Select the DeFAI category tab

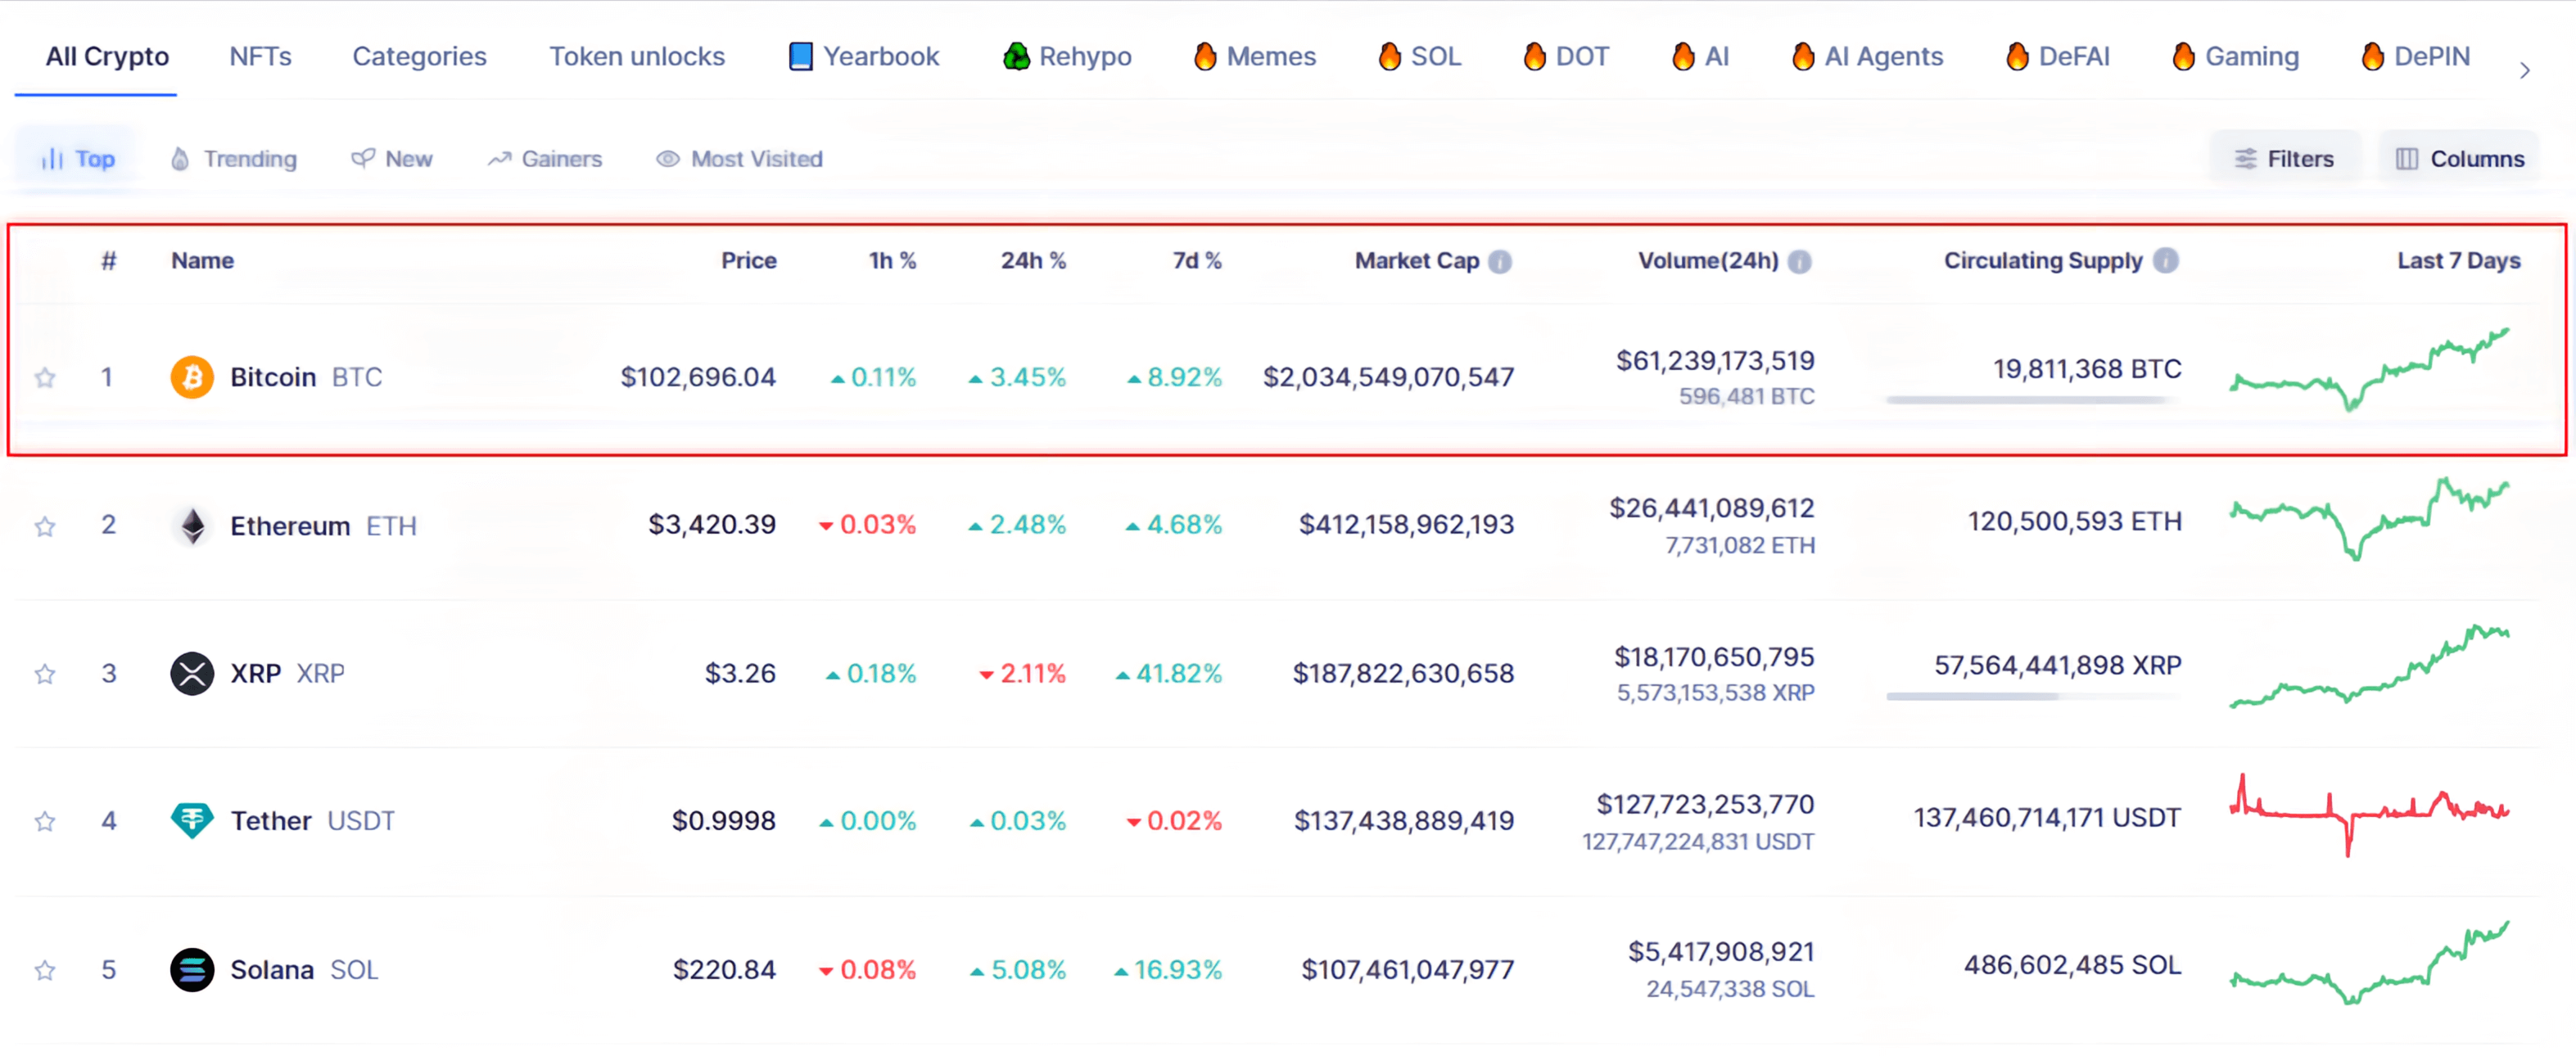pos(2058,56)
